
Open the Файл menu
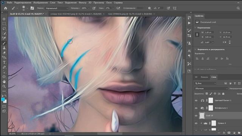point(9,3)
